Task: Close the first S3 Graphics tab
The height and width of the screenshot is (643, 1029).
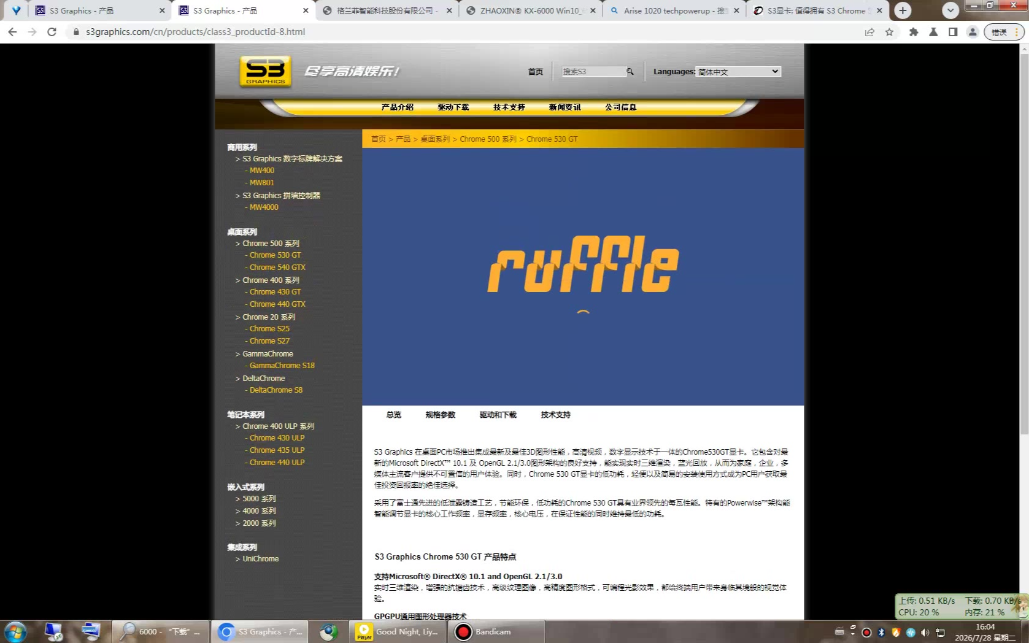Action: (x=162, y=10)
